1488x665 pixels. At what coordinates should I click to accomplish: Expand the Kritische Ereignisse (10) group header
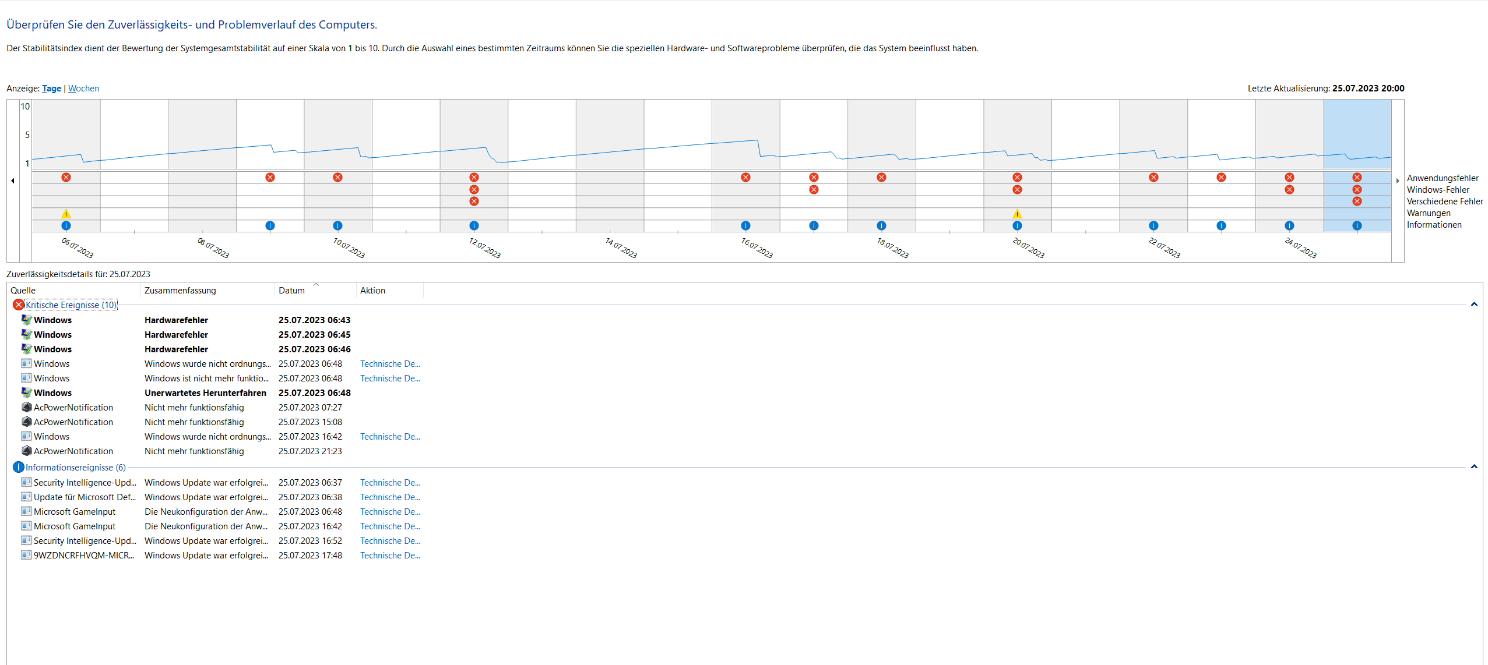[71, 305]
